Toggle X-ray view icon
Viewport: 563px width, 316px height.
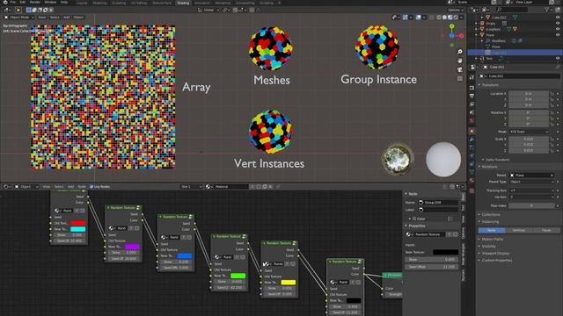pos(432,18)
